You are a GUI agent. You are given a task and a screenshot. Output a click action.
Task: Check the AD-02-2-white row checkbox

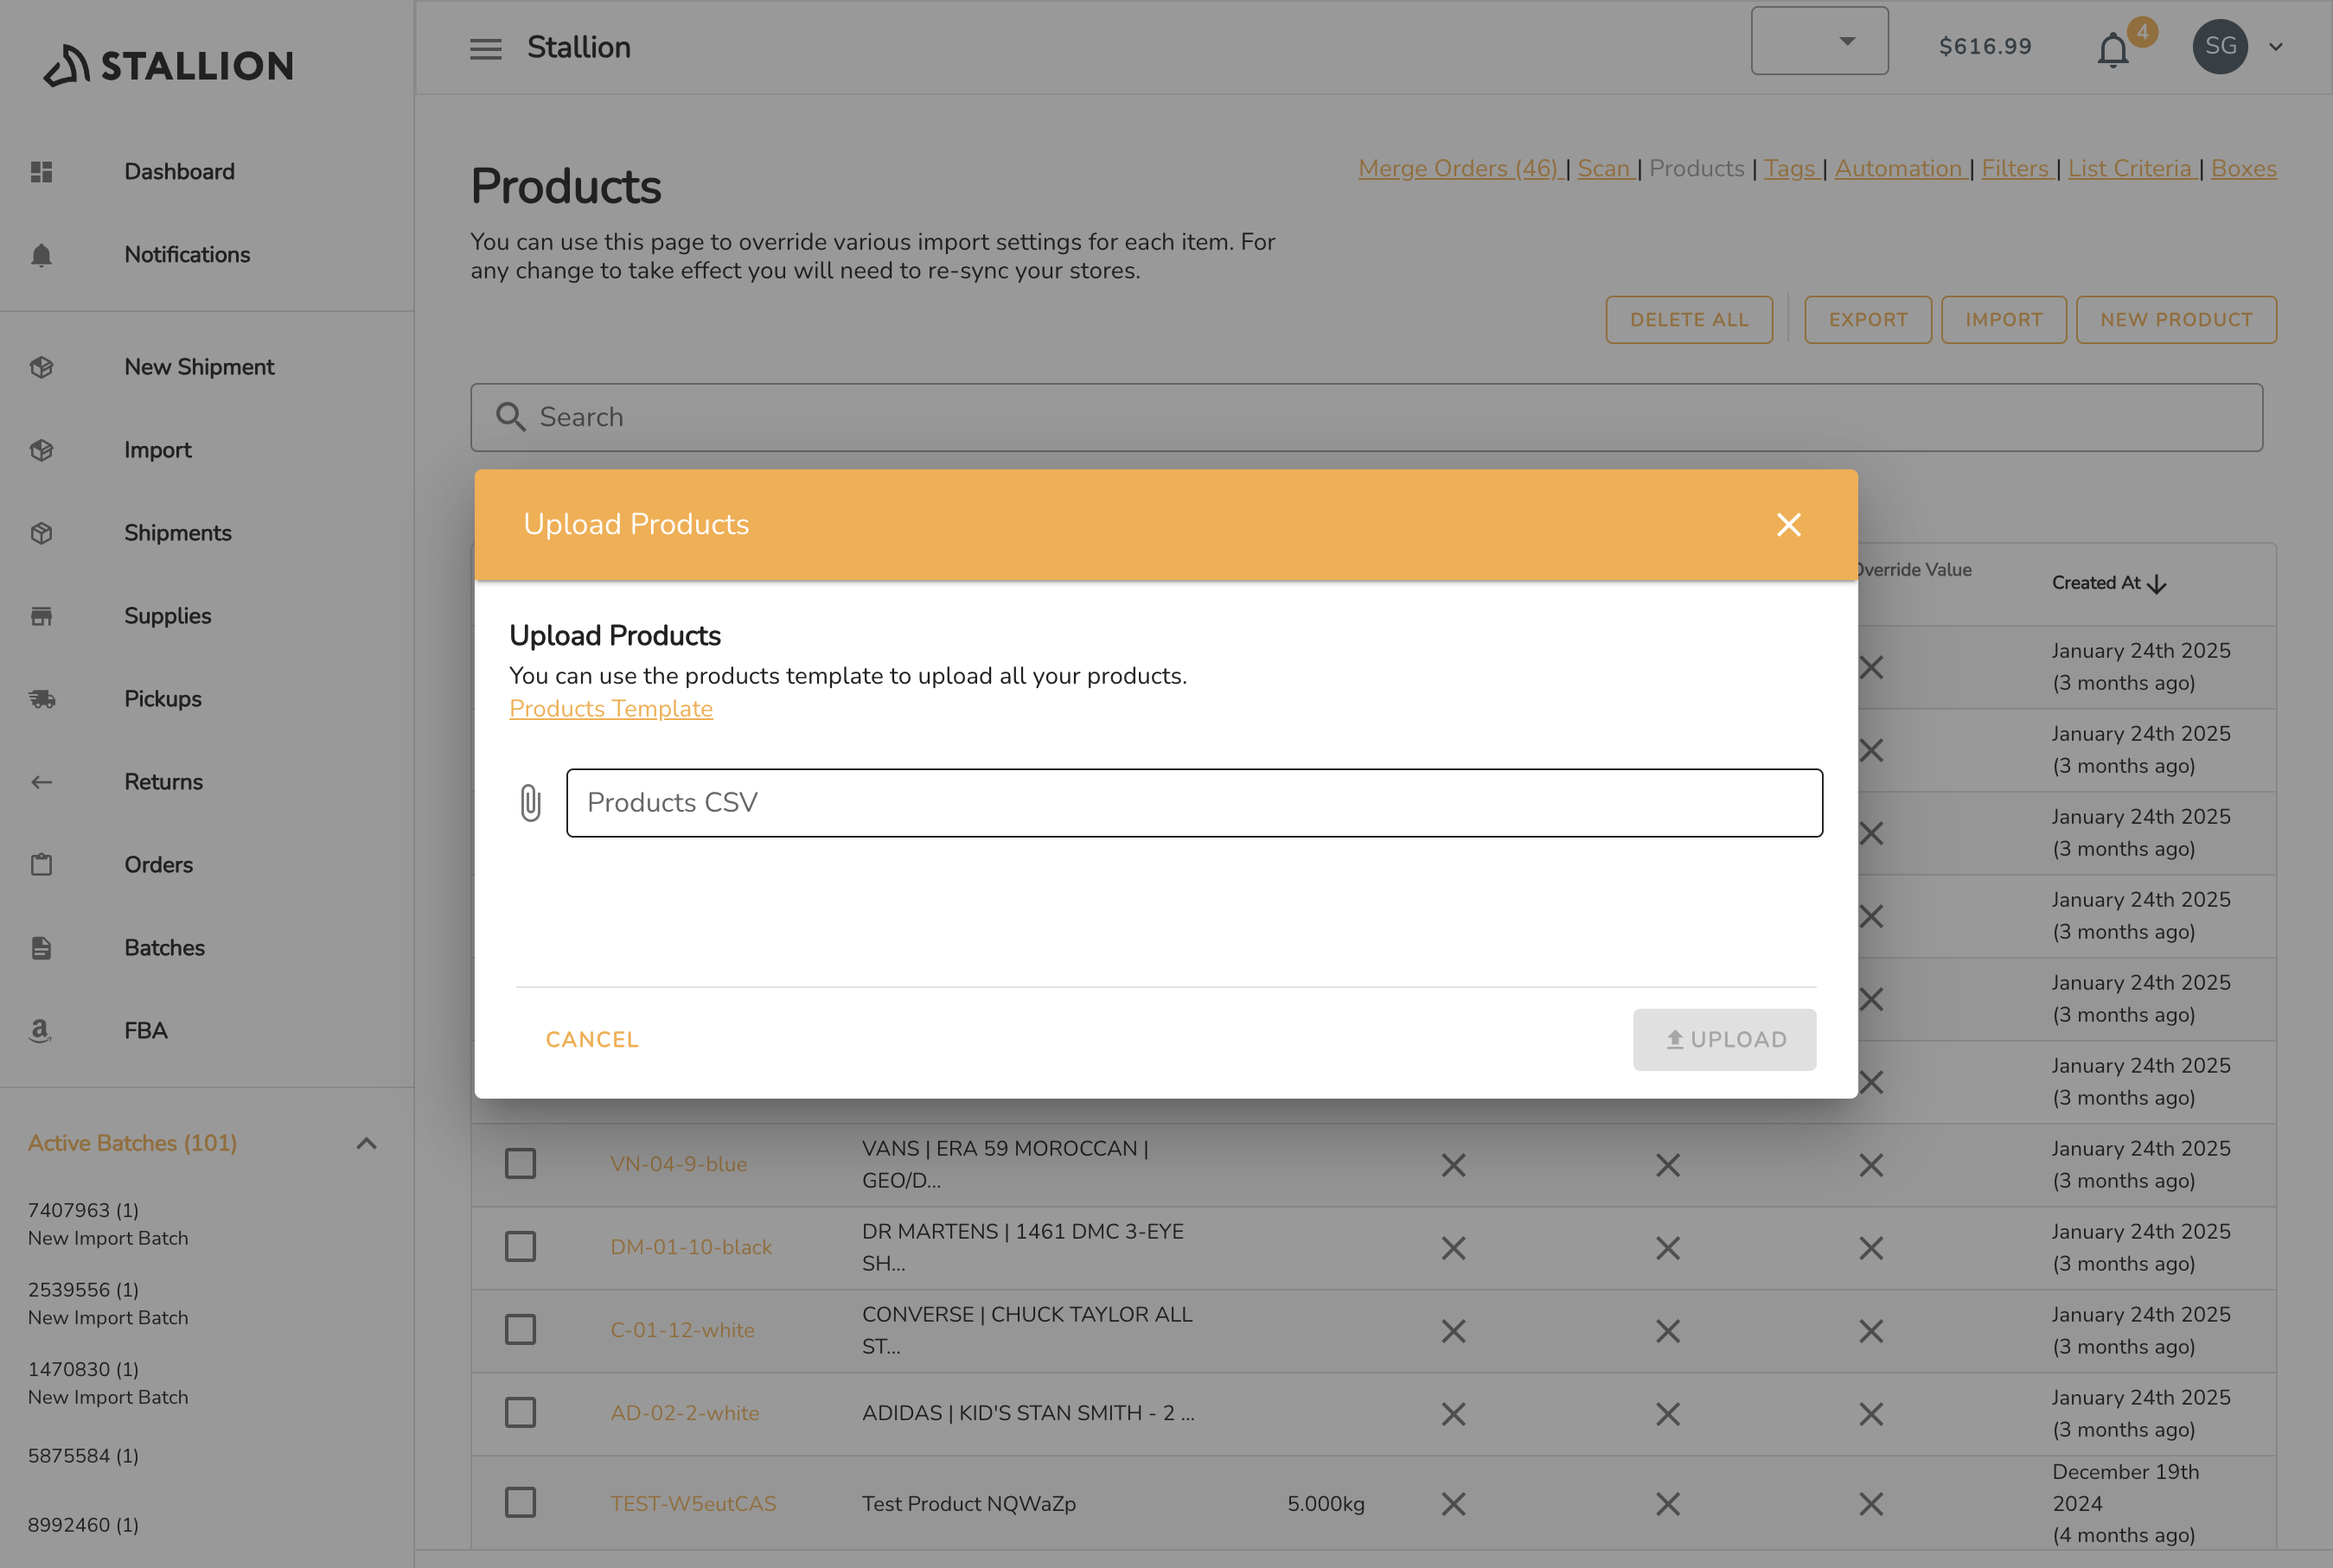(x=521, y=1412)
